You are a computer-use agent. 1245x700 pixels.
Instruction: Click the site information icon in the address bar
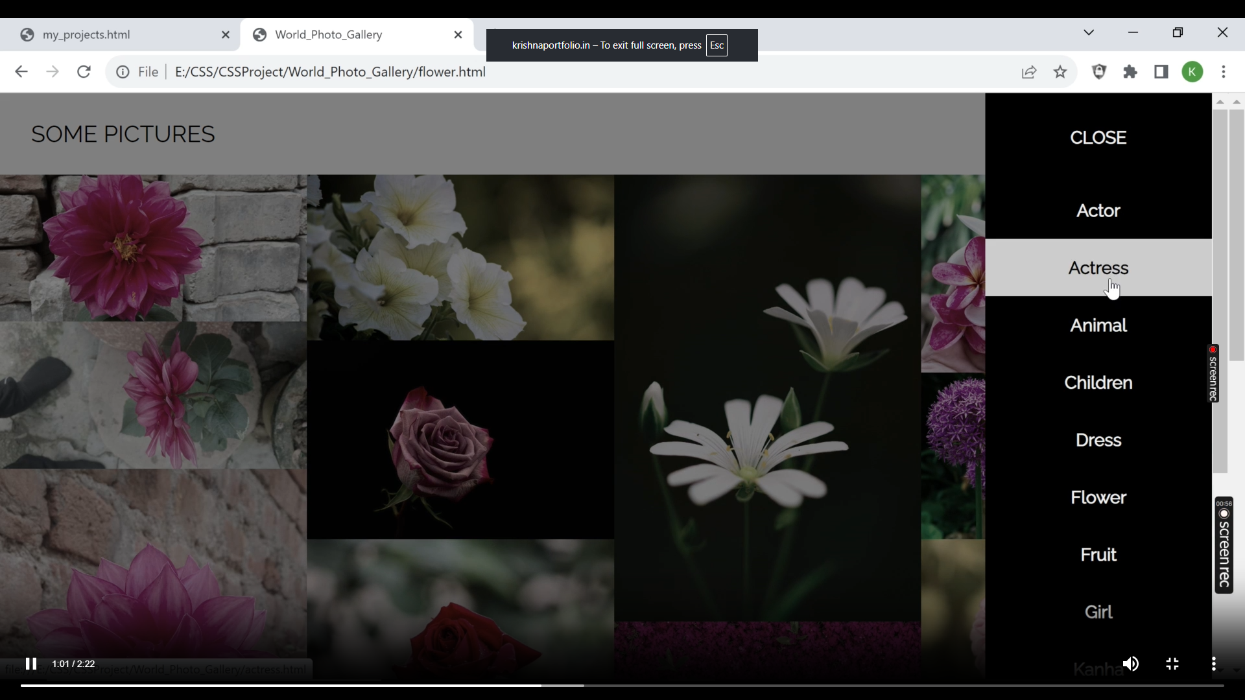click(x=123, y=72)
